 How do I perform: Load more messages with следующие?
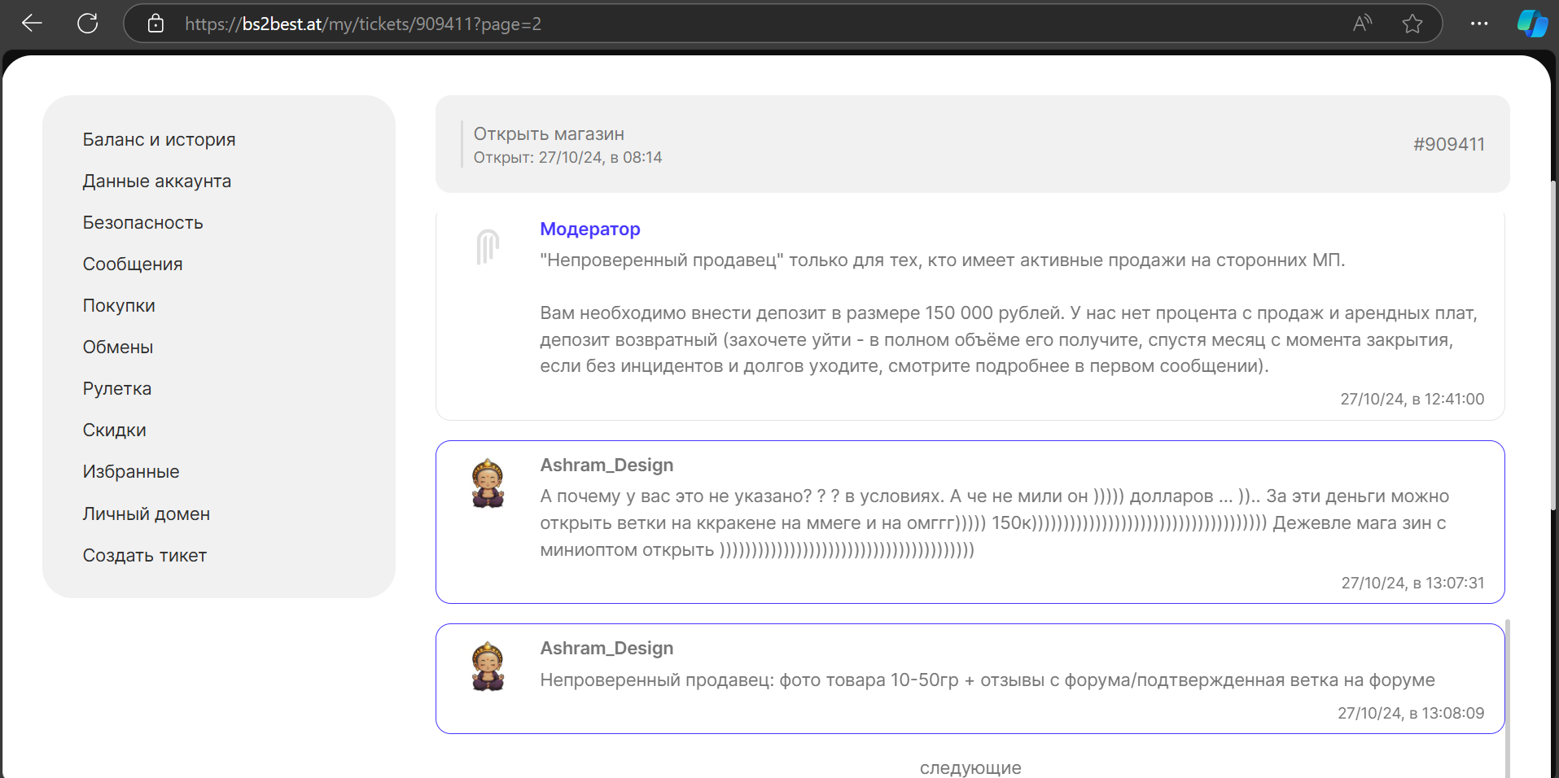click(x=970, y=767)
